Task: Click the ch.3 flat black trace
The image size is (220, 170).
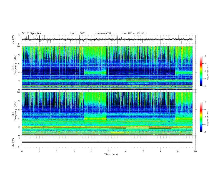Action: (x=107, y=142)
